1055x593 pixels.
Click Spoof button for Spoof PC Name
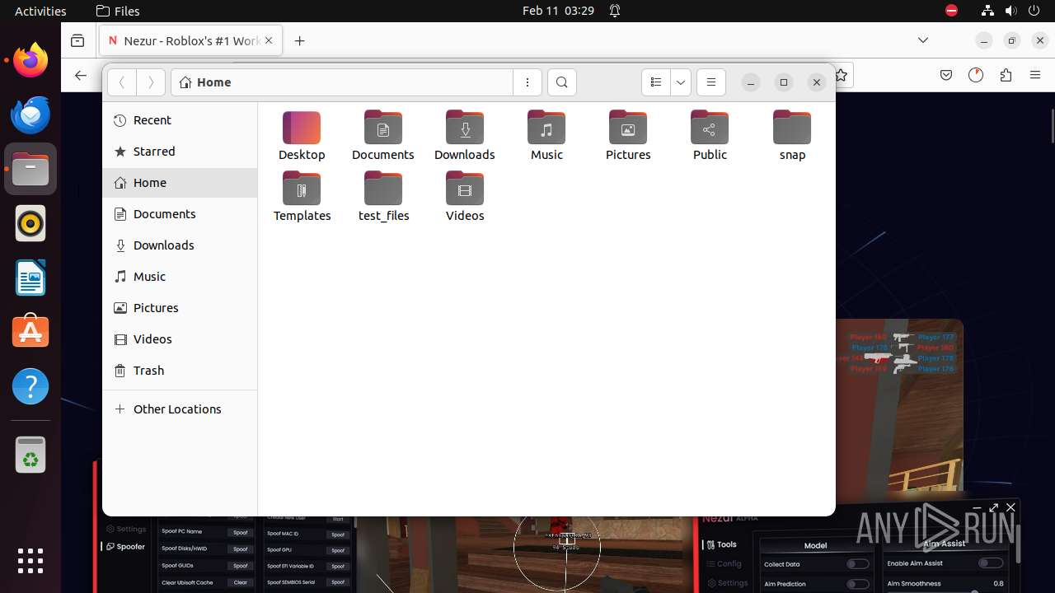(241, 532)
